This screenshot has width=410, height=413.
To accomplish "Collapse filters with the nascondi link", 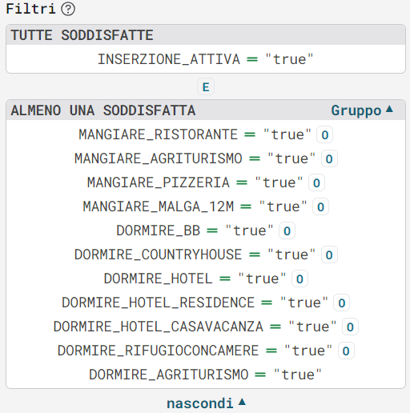I will point(206,403).
